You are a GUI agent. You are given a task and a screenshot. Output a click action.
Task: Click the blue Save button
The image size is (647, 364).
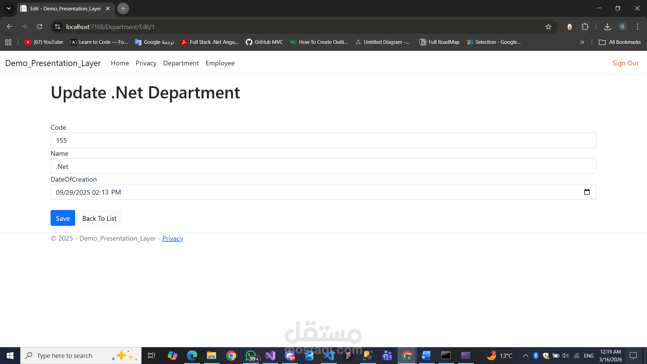coord(63,218)
